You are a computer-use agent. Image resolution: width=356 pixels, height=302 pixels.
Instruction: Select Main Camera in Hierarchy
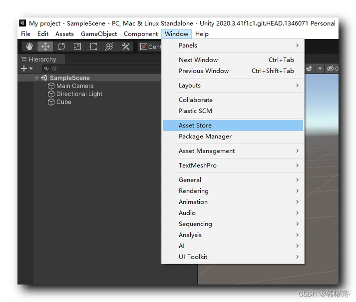pos(75,86)
